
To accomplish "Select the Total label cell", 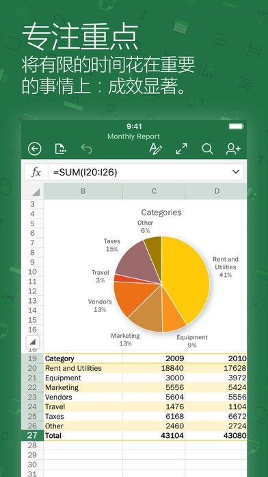I will pyautogui.click(x=83, y=436).
